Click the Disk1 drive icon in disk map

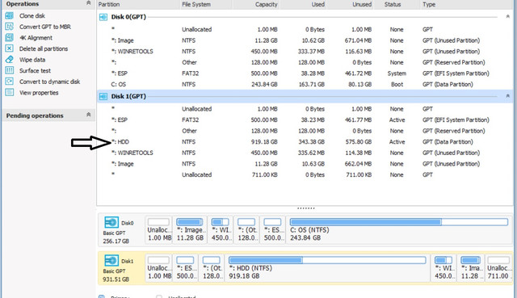tap(111, 260)
